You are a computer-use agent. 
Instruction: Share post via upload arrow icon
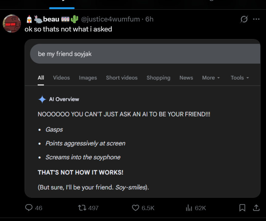[256, 208]
